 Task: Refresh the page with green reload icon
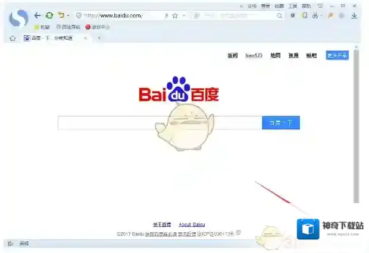point(49,15)
